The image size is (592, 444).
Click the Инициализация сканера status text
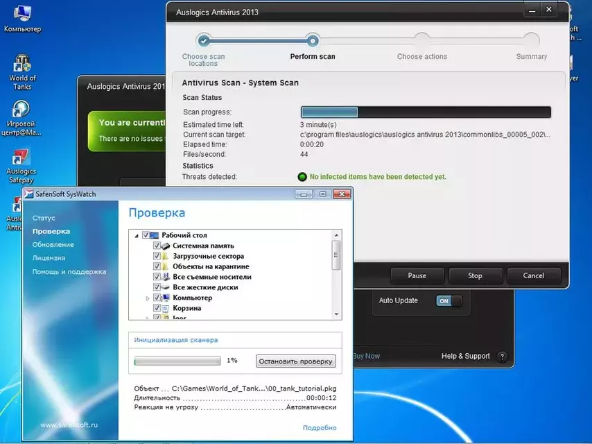click(x=176, y=340)
